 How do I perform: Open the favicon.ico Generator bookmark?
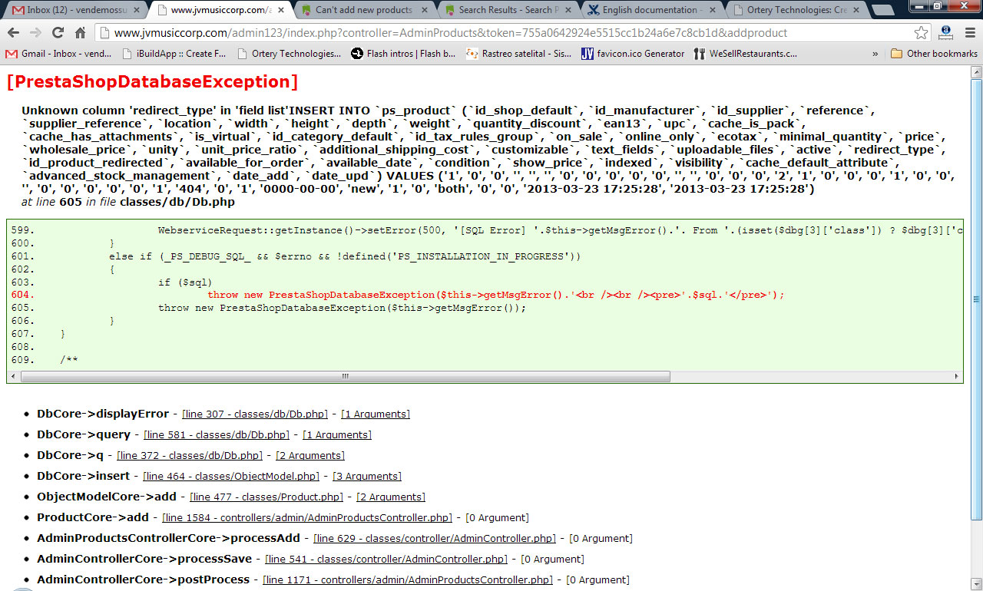click(633, 54)
